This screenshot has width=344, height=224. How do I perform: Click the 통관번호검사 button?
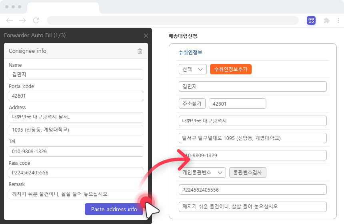coord(248,172)
